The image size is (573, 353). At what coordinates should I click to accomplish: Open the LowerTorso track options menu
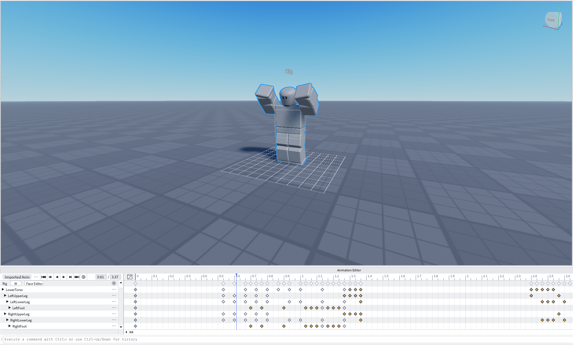[114, 289]
